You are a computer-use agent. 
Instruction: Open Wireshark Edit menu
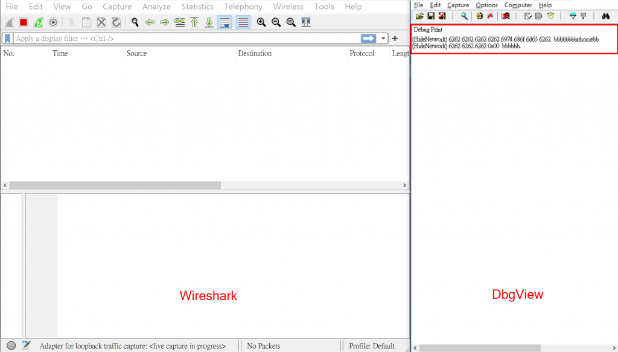36,7
